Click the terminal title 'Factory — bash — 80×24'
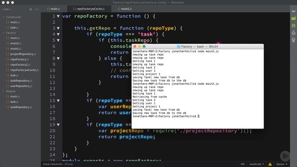297x167 pixels. [200, 46]
